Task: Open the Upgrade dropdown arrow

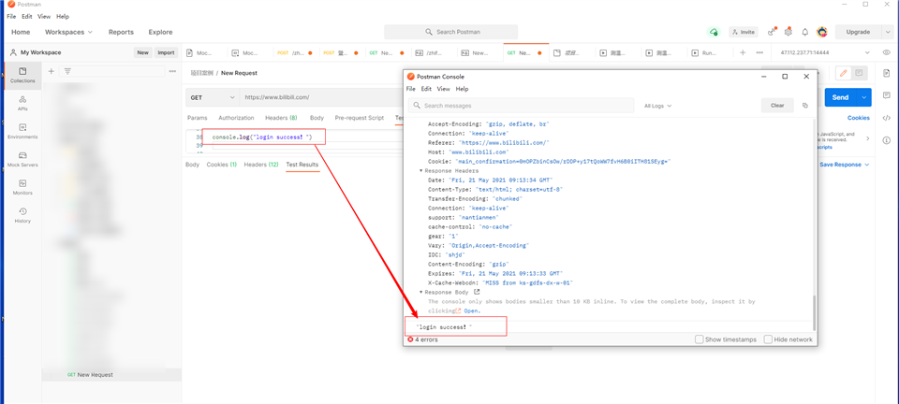Action: point(887,32)
